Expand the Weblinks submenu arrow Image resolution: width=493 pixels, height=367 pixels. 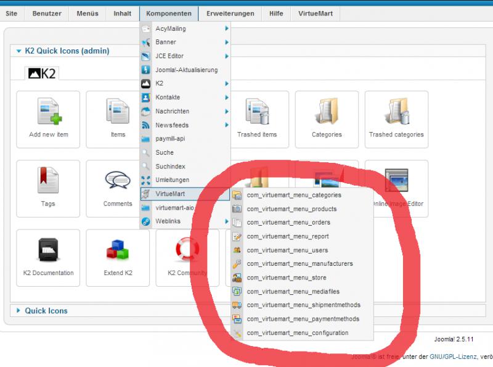click(x=227, y=221)
